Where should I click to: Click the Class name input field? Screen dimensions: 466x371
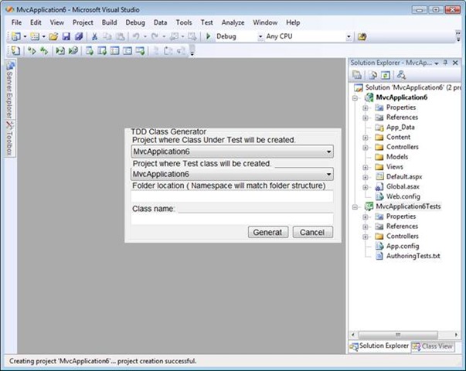coord(232,219)
